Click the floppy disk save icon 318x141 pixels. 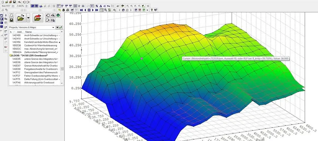click(x=12, y=20)
